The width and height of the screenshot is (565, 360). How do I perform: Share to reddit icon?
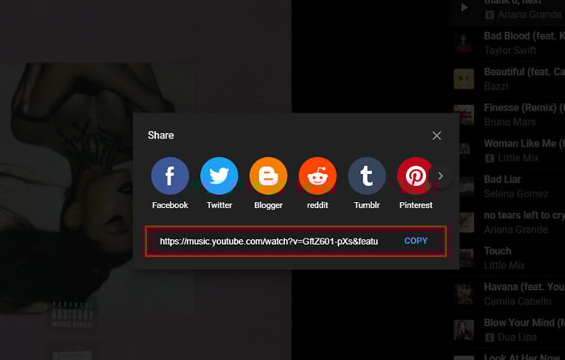point(317,176)
